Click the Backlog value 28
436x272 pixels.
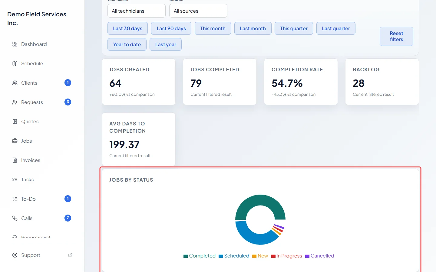(x=358, y=83)
